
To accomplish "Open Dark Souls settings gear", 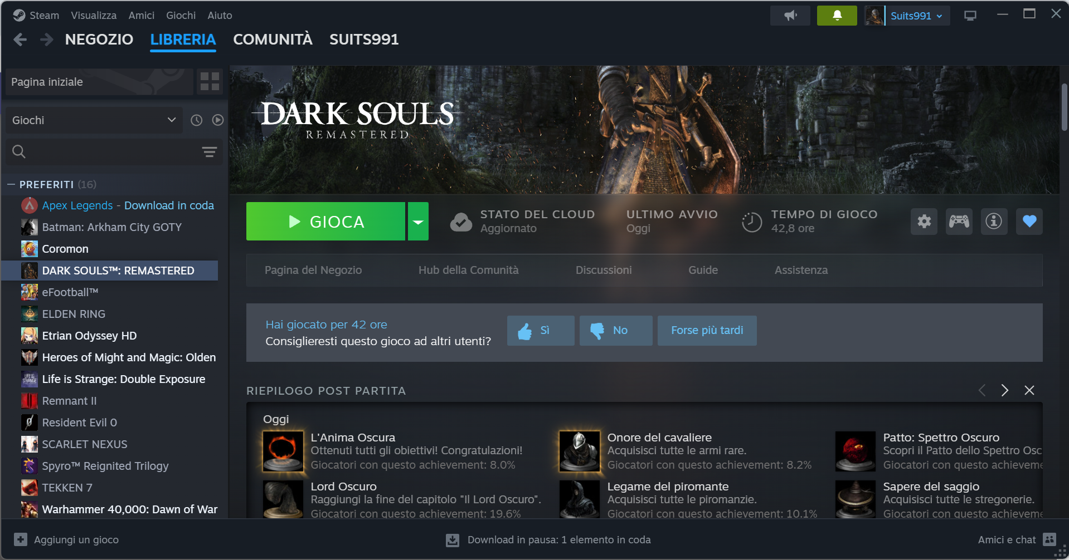I will click(924, 222).
